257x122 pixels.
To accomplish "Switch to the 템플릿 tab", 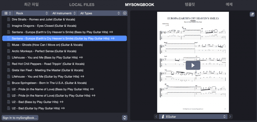I will click(x=190, y=5).
